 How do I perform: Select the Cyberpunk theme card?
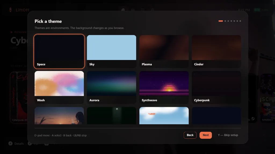216,87
